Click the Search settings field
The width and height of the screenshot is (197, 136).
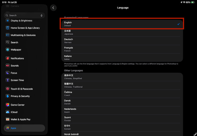point(23,15)
